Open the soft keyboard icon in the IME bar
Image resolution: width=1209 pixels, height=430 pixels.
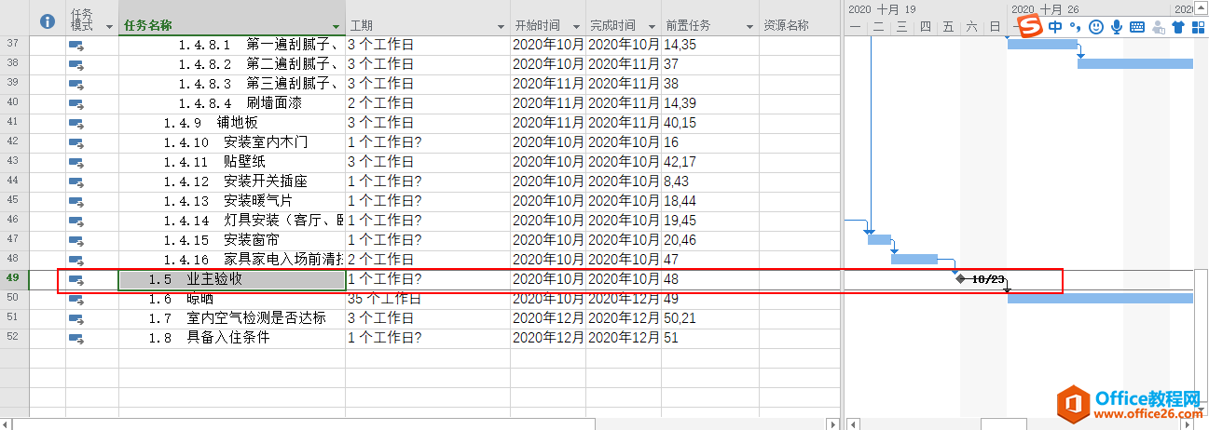tap(1136, 27)
